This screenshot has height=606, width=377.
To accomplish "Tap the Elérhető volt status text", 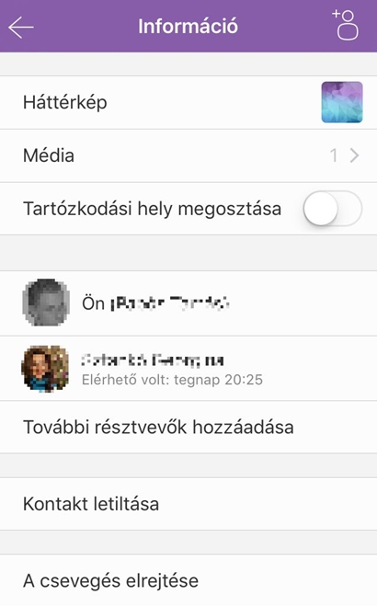I will click(x=172, y=380).
